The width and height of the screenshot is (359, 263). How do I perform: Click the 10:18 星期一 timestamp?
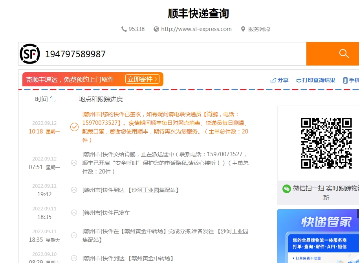coord(44,131)
